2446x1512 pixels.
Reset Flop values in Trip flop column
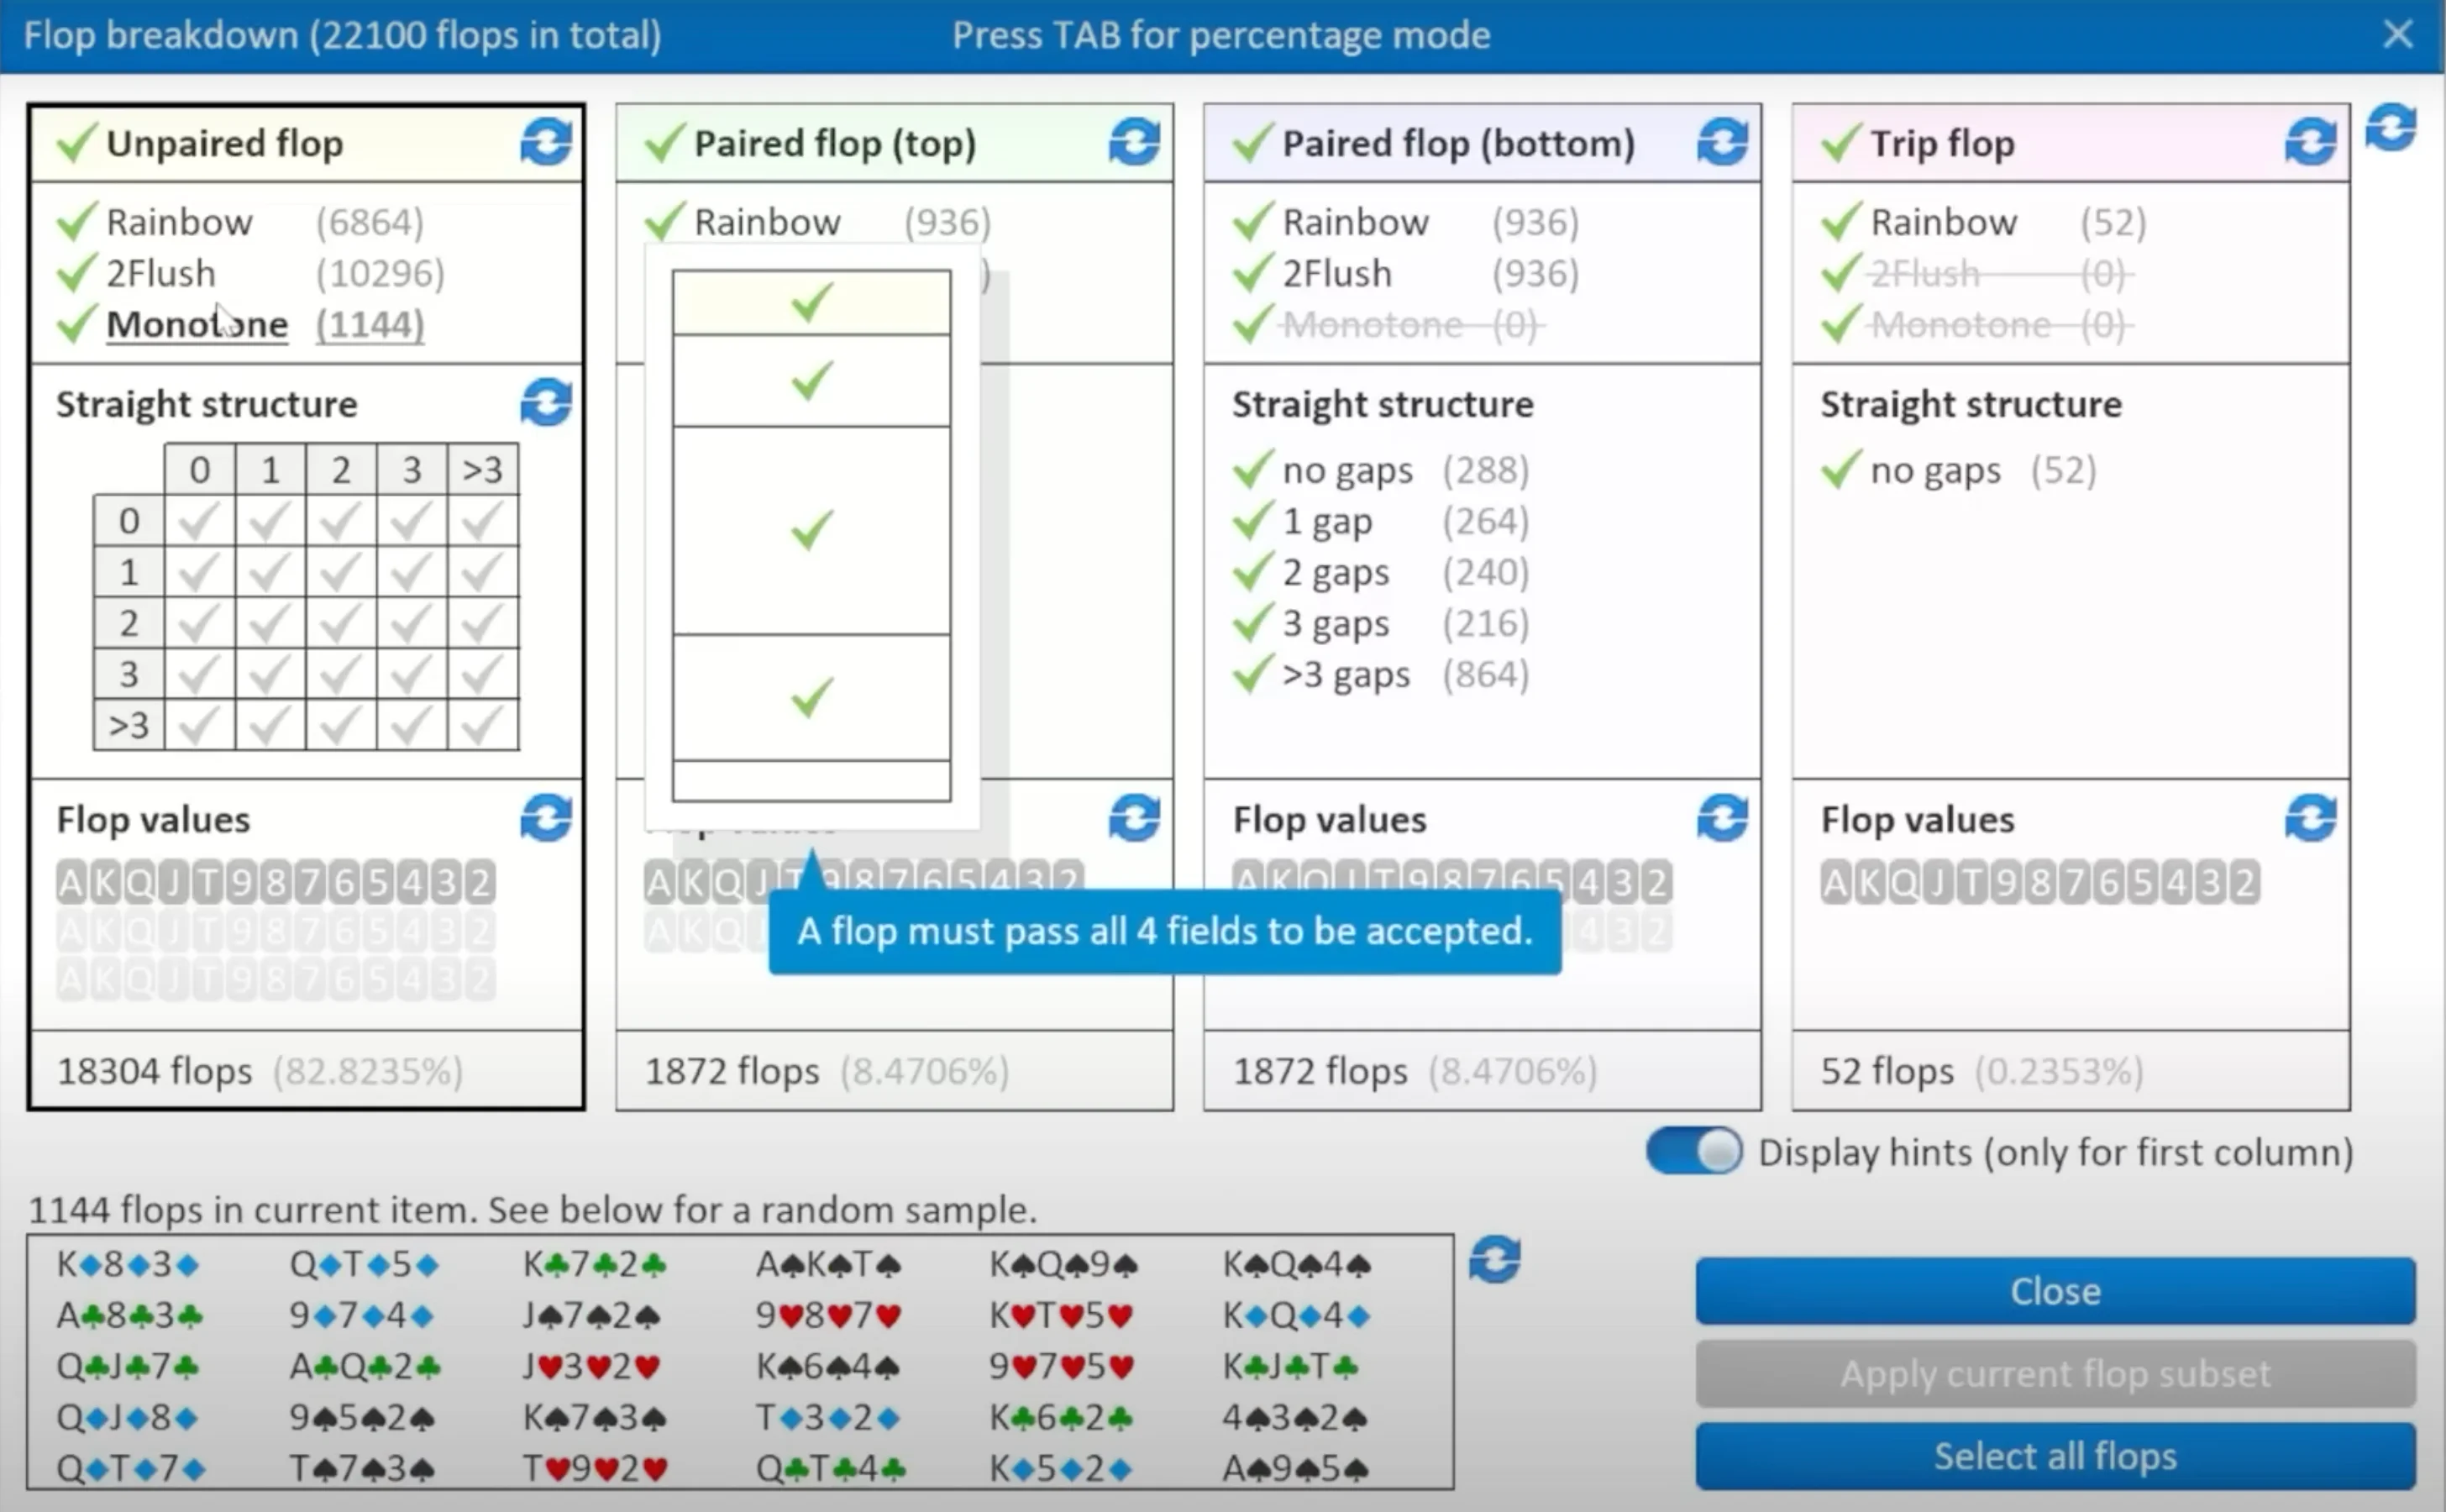[2310, 818]
